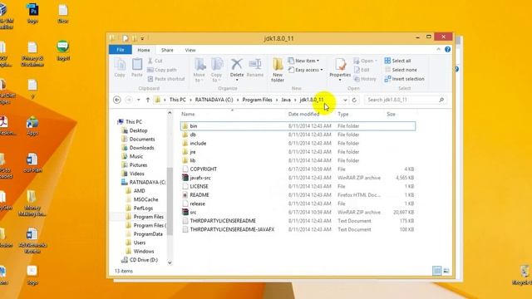
Task: Select the bin folder
Action: click(298, 126)
